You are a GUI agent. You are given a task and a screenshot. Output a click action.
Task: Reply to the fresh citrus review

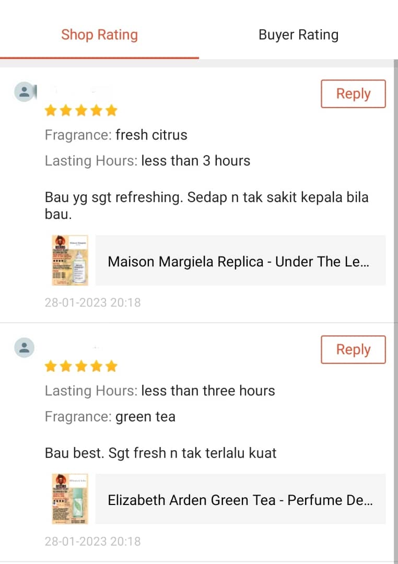pos(353,94)
